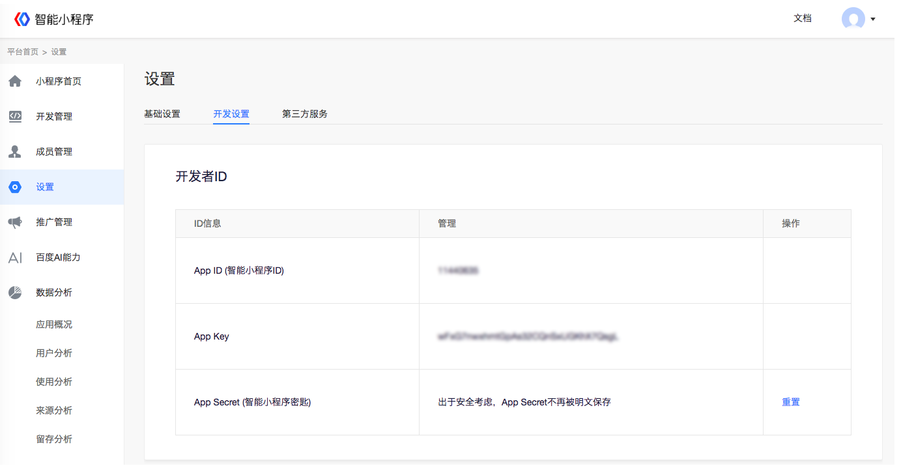Viewport: 901px width, 468px height.
Task: Click the home icon for 小程序首页
Action: pos(15,81)
